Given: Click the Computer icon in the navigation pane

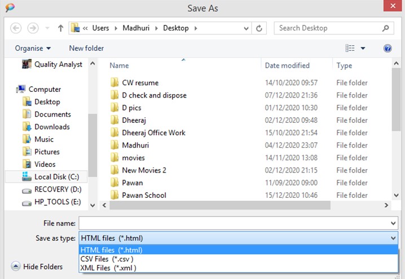Looking at the screenshot, I should click(x=21, y=89).
